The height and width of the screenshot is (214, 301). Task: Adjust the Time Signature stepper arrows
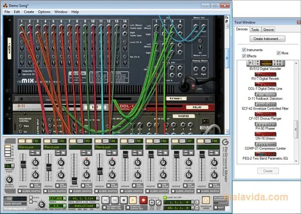(65, 206)
